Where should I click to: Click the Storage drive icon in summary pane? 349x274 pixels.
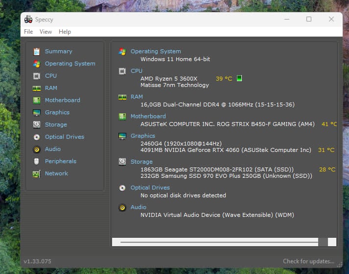tap(122, 162)
